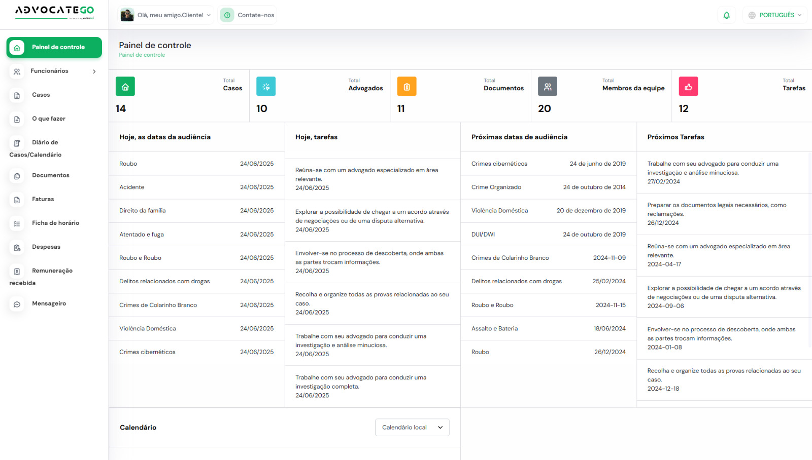Expand the Olá, meu amigo.Cliente user menu
The height and width of the screenshot is (460, 812).
coord(165,15)
